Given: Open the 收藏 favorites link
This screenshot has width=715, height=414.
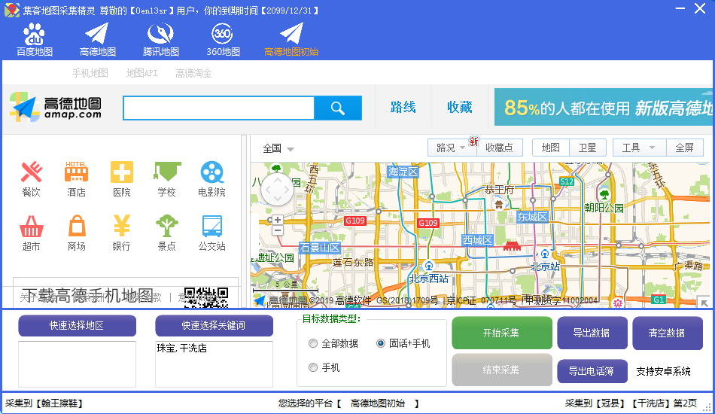Looking at the screenshot, I should [x=460, y=108].
